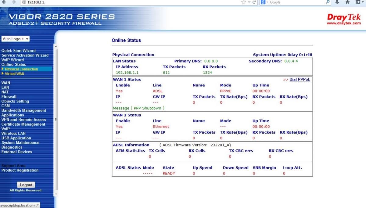Click LAN TX Packets value 611
The image size is (366, 208).
(166, 73)
